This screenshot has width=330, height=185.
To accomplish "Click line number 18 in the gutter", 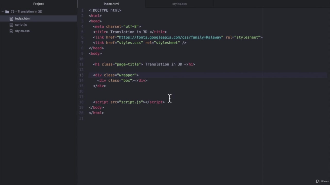I will pos(82,102).
